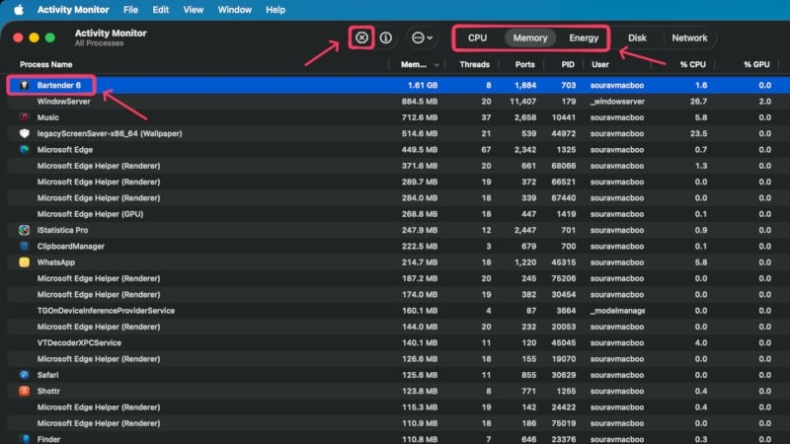Sort by Threads column header

[x=474, y=64]
